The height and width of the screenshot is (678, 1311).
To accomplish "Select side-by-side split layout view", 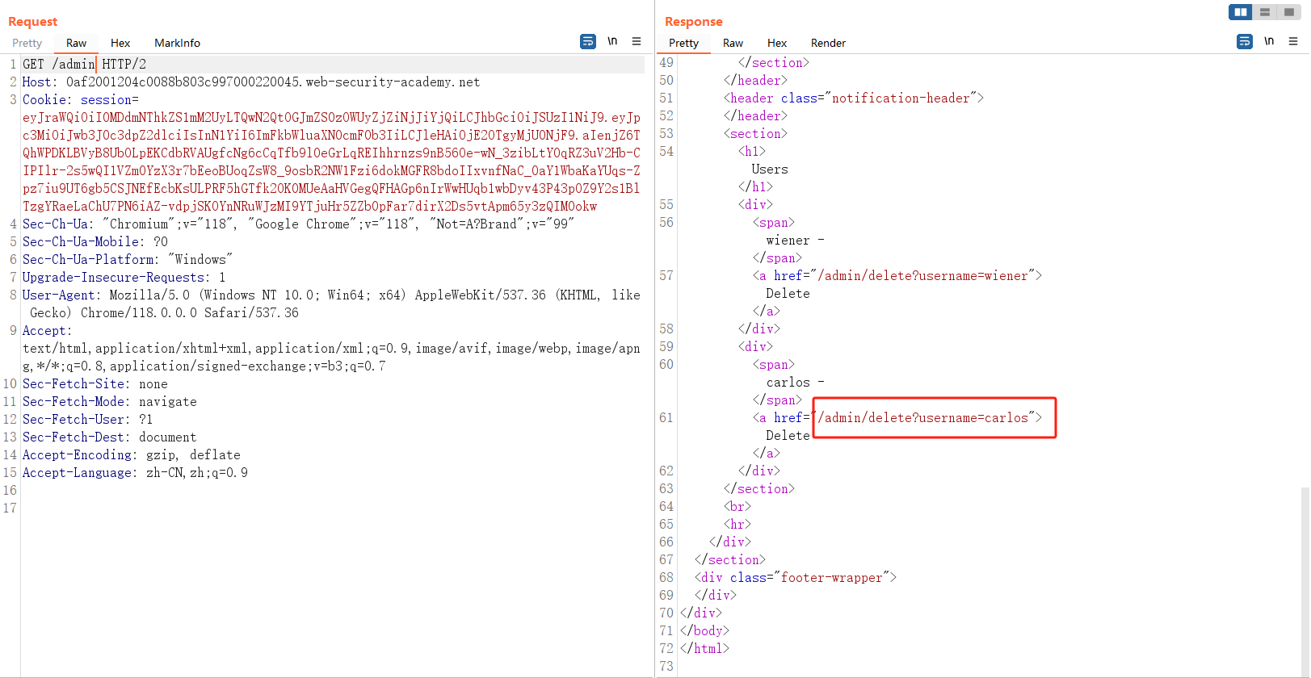I will [x=1241, y=12].
